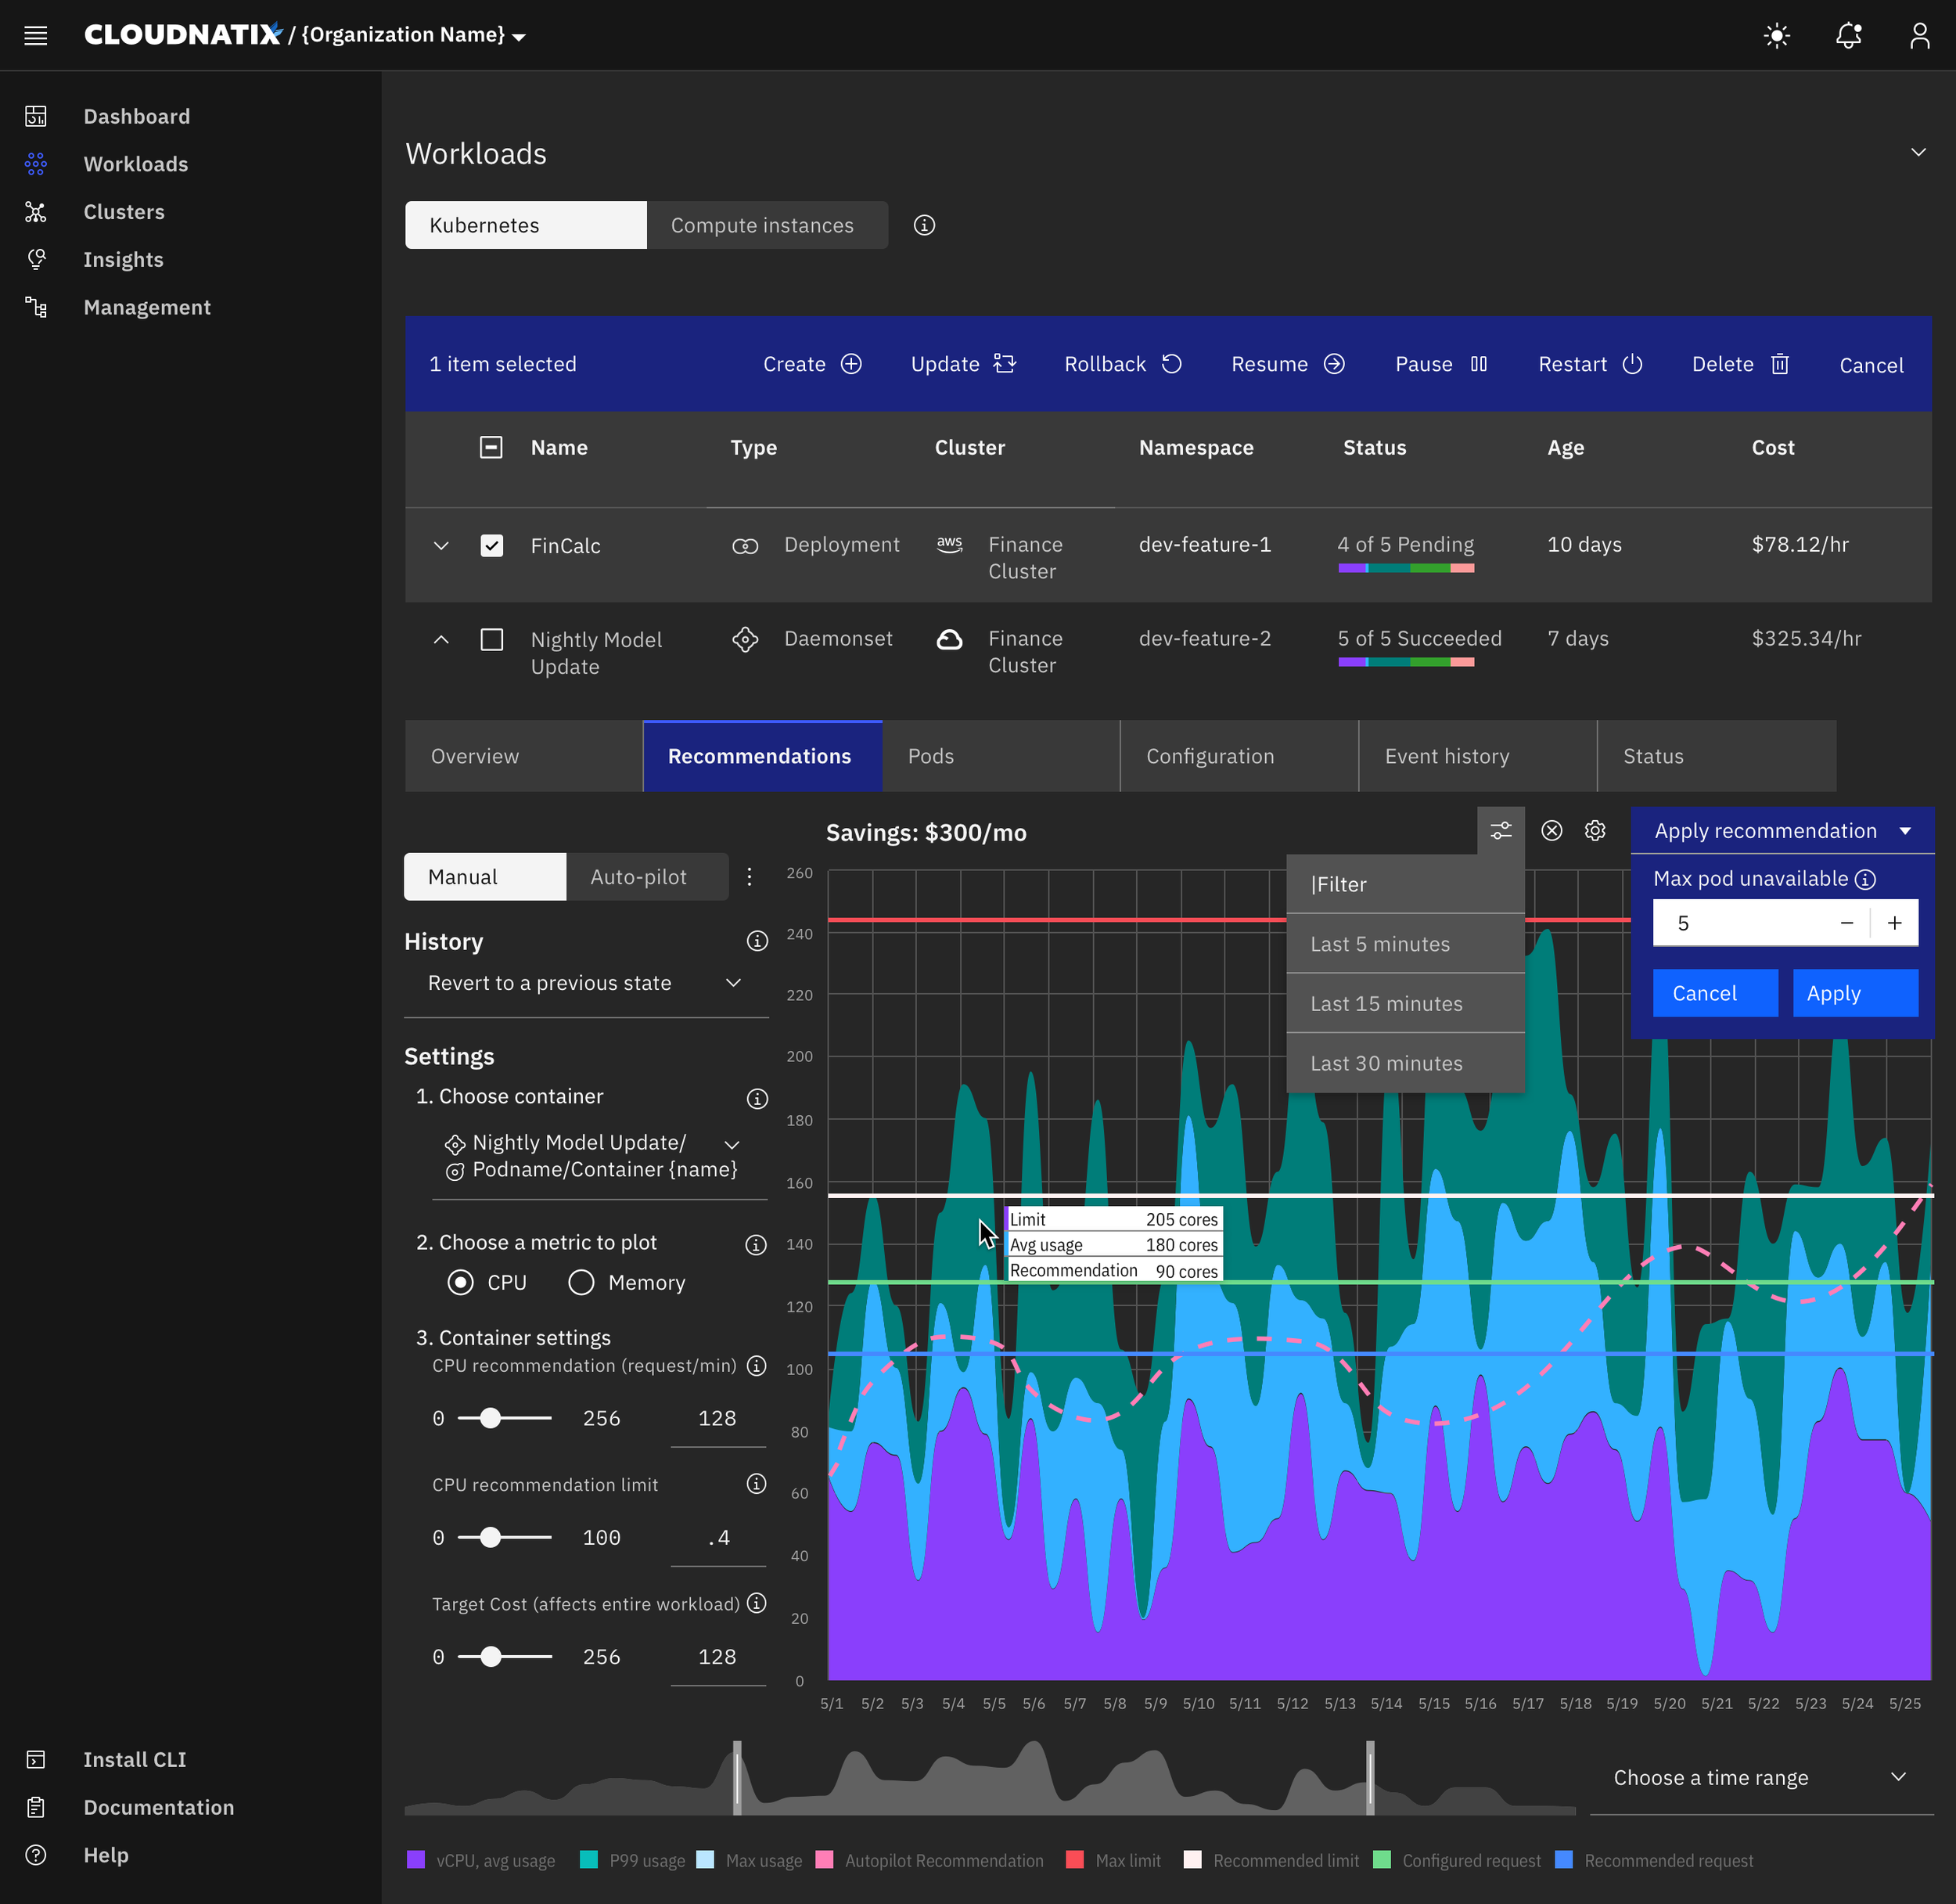
Task: Click the Clusters sidebar icon
Action: (36, 212)
